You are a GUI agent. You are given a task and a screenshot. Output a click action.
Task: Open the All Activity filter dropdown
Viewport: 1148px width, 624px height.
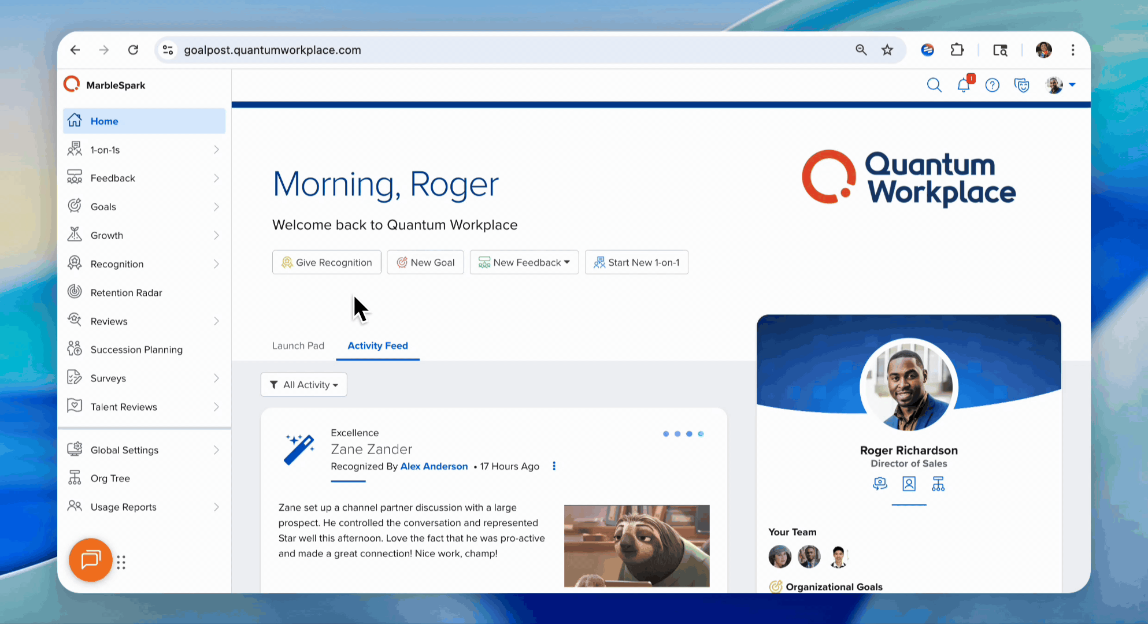pos(303,384)
